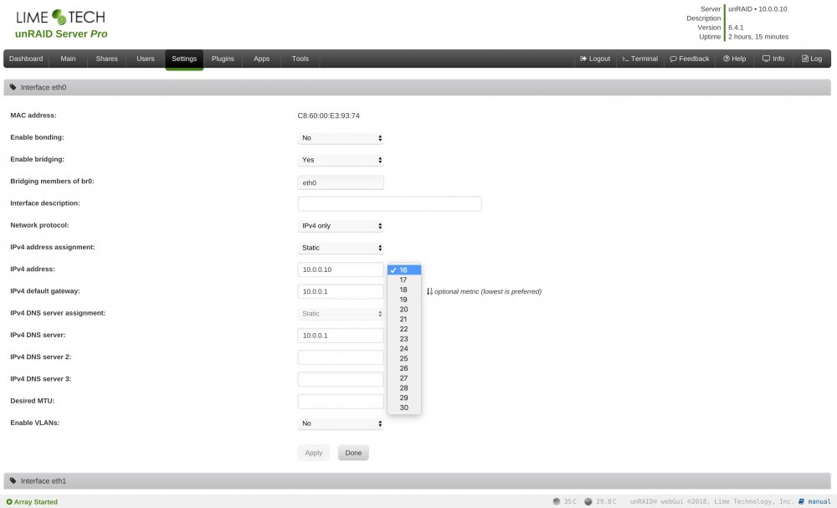Click the 29.8 C temperature icon
Screen dimensions: 837x508
tap(588, 501)
